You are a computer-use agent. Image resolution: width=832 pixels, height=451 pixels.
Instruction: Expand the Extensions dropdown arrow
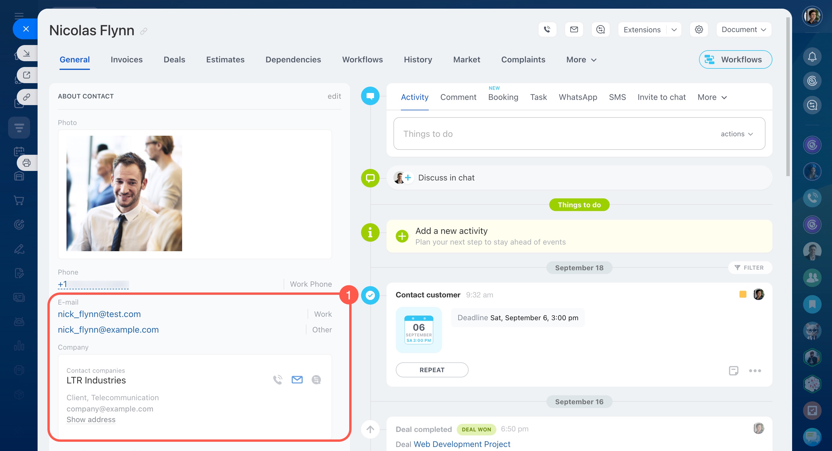pos(674,30)
